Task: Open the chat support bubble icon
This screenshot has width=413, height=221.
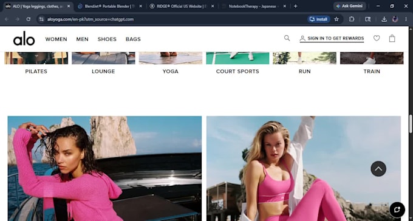Action: click(x=397, y=209)
